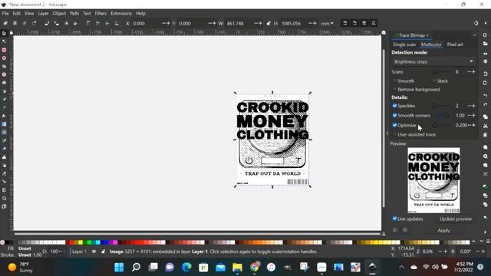The width and height of the screenshot is (491, 276).
Task: Click the X position input field
Action: coord(147,23)
